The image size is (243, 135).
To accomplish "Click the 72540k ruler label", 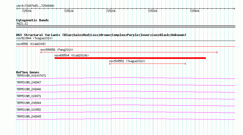I will (x=195, y=11).
